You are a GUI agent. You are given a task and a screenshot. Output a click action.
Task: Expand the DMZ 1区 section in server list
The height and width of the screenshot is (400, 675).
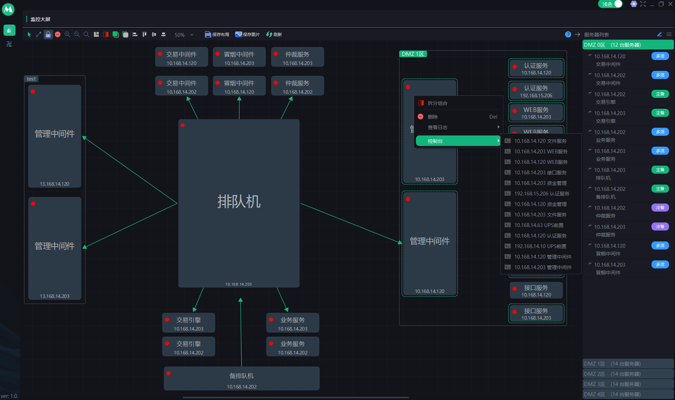[x=628, y=364]
